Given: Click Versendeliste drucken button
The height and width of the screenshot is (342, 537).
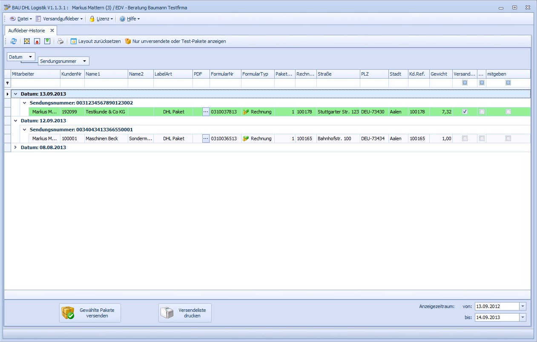Looking at the screenshot, I should (185, 313).
